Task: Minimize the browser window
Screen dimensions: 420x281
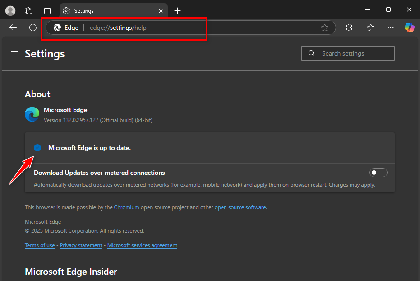Action: pyautogui.click(x=368, y=9)
